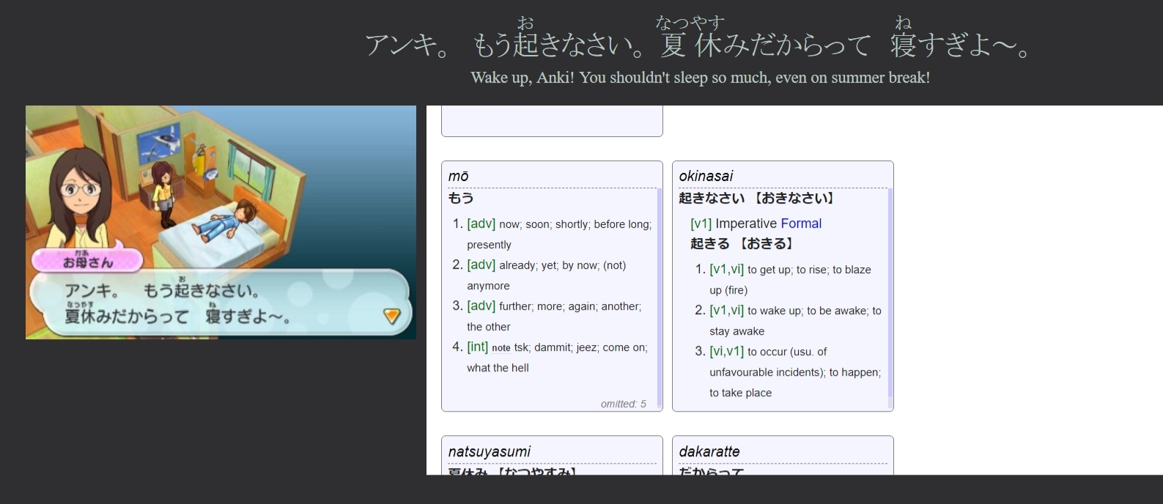1163x504 pixels.
Task: Click the English translation line 'Wake up, Anki!'
Action: [701, 78]
